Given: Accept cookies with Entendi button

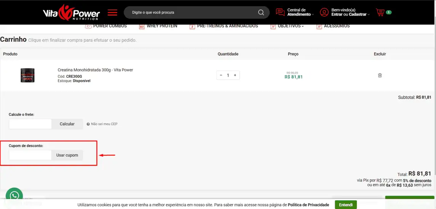Looking at the screenshot, I should tap(346, 205).
